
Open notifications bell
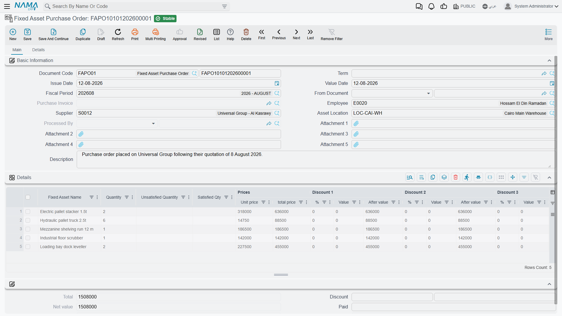(x=431, y=6)
